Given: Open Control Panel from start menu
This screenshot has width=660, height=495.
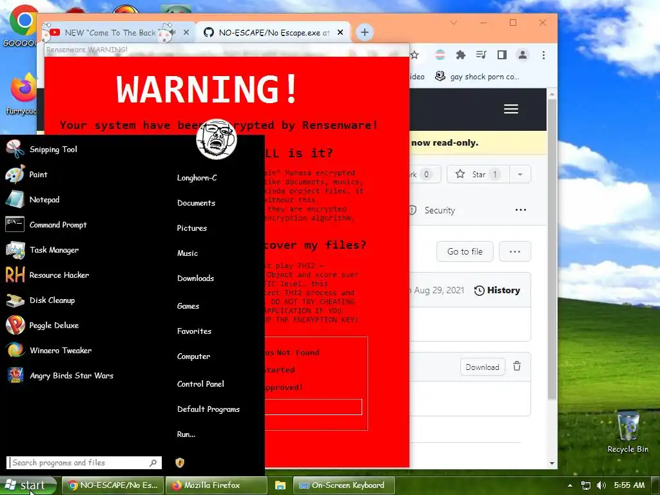Looking at the screenshot, I should point(200,384).
